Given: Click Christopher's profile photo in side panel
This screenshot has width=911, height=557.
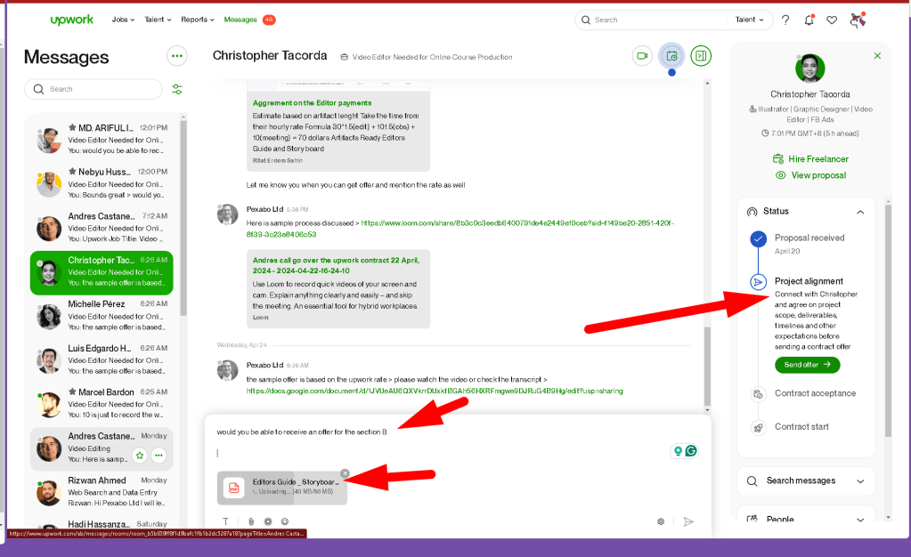Looking at the screenshot, I should [809, 69].
